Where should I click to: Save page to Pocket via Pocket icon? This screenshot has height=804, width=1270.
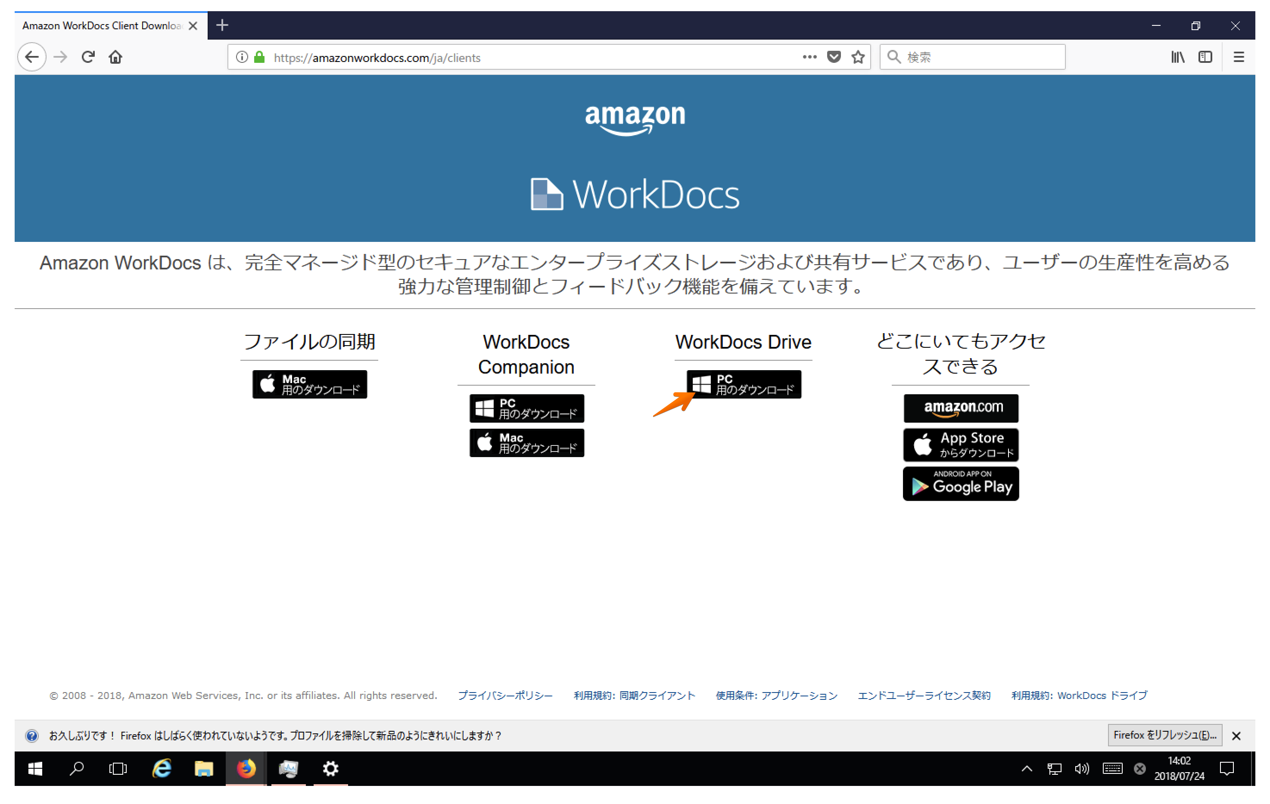click(x=833, y=56)
